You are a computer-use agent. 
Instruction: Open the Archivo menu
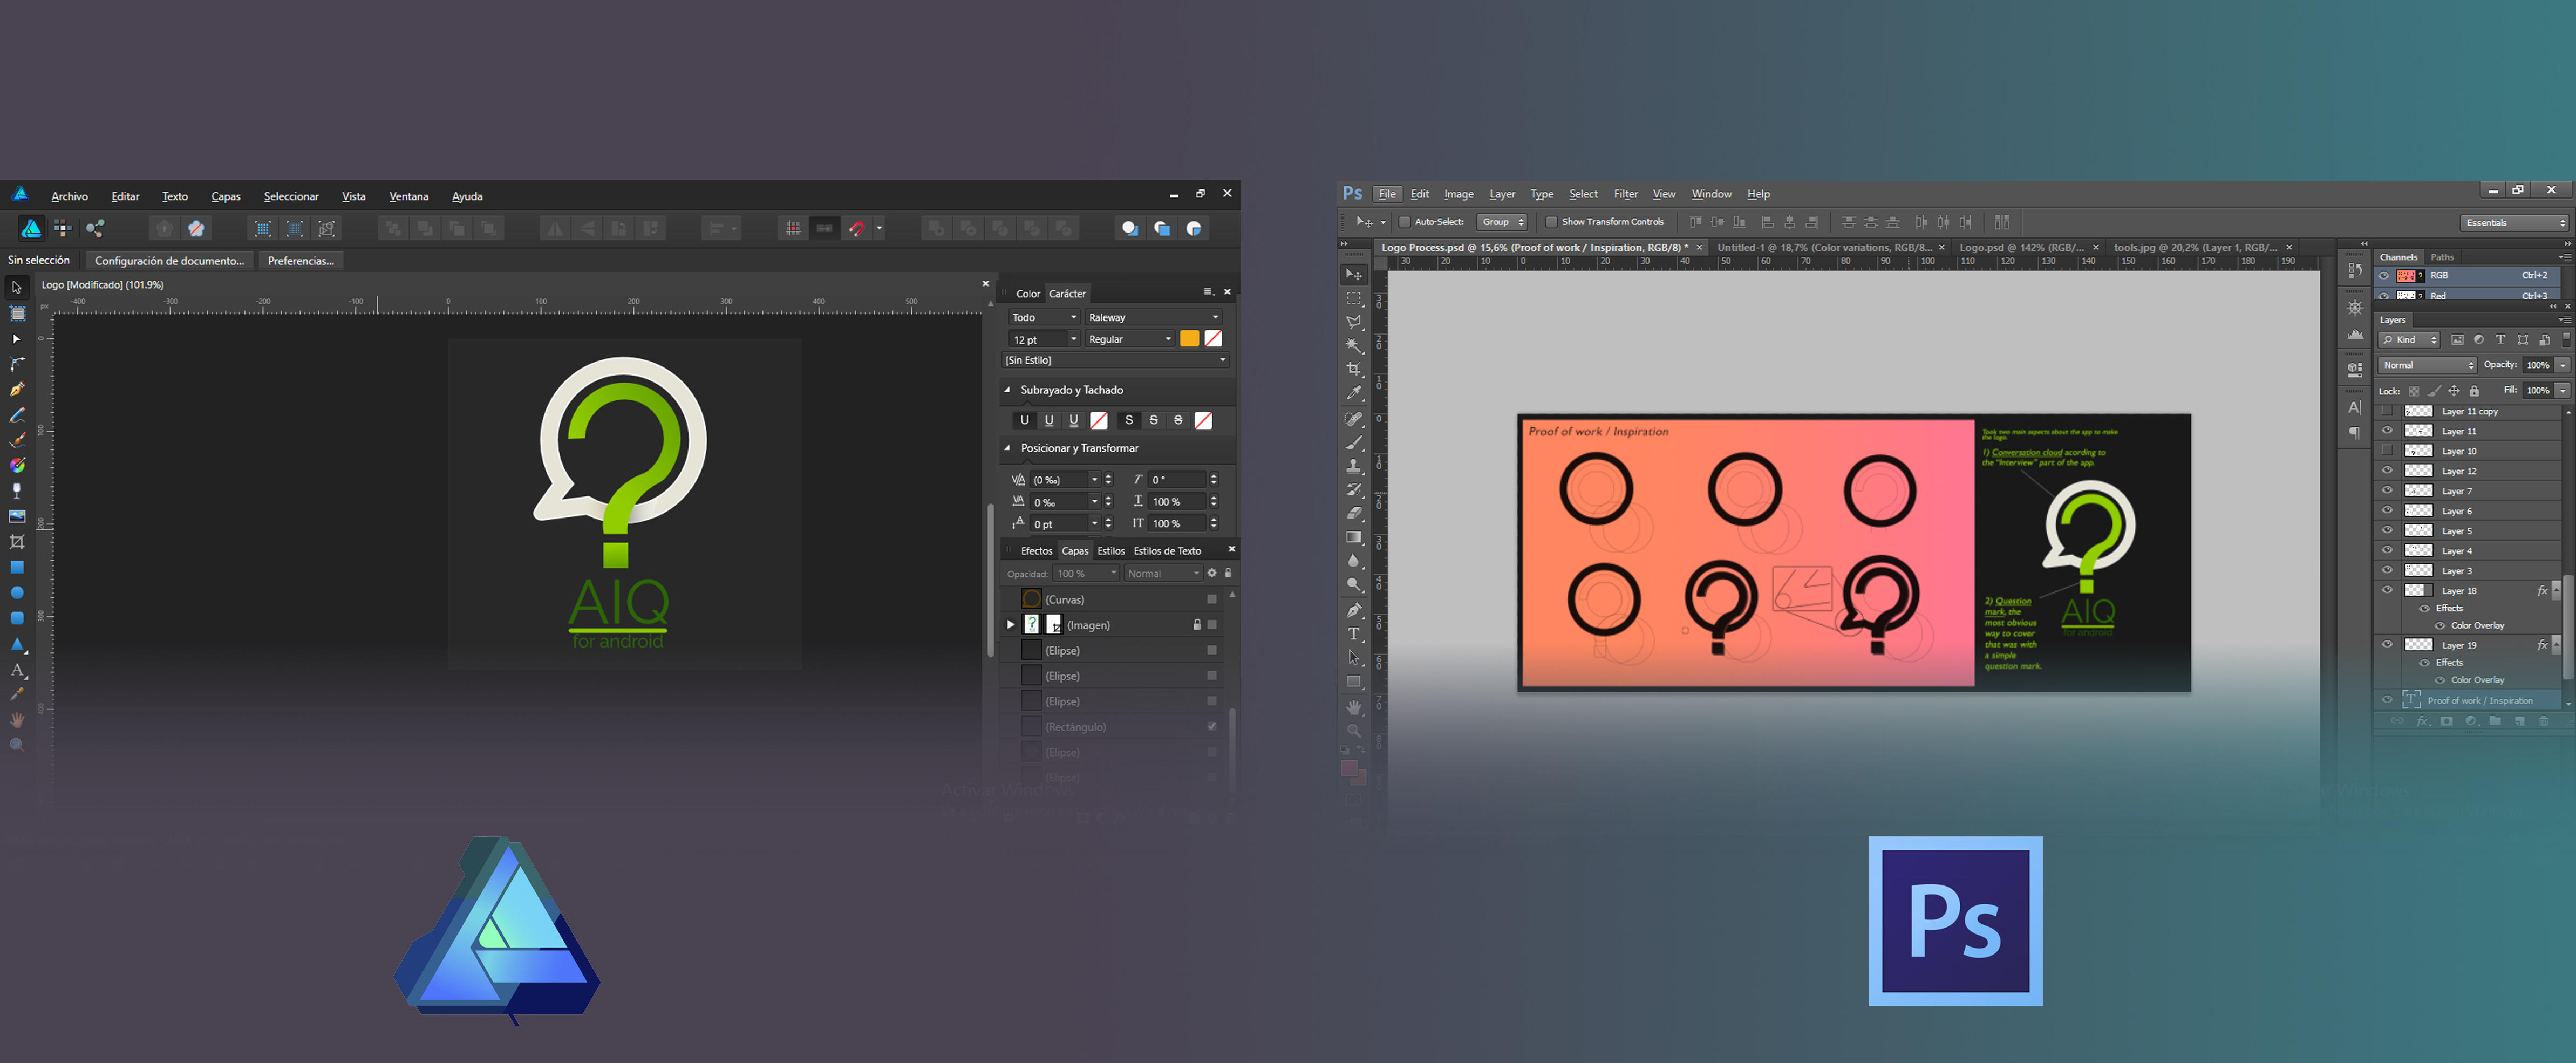(x=70, y=196)
